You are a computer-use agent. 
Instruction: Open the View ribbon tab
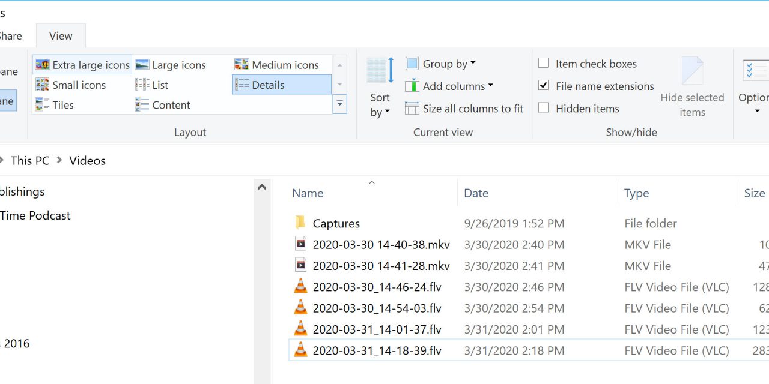(x=61, y=36)
